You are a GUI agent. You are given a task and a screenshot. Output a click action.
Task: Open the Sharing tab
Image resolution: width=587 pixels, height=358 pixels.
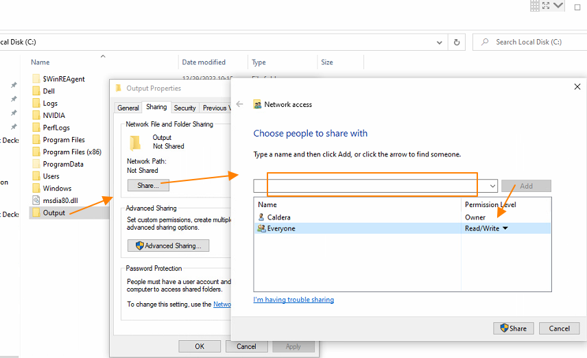click(156, 107)
